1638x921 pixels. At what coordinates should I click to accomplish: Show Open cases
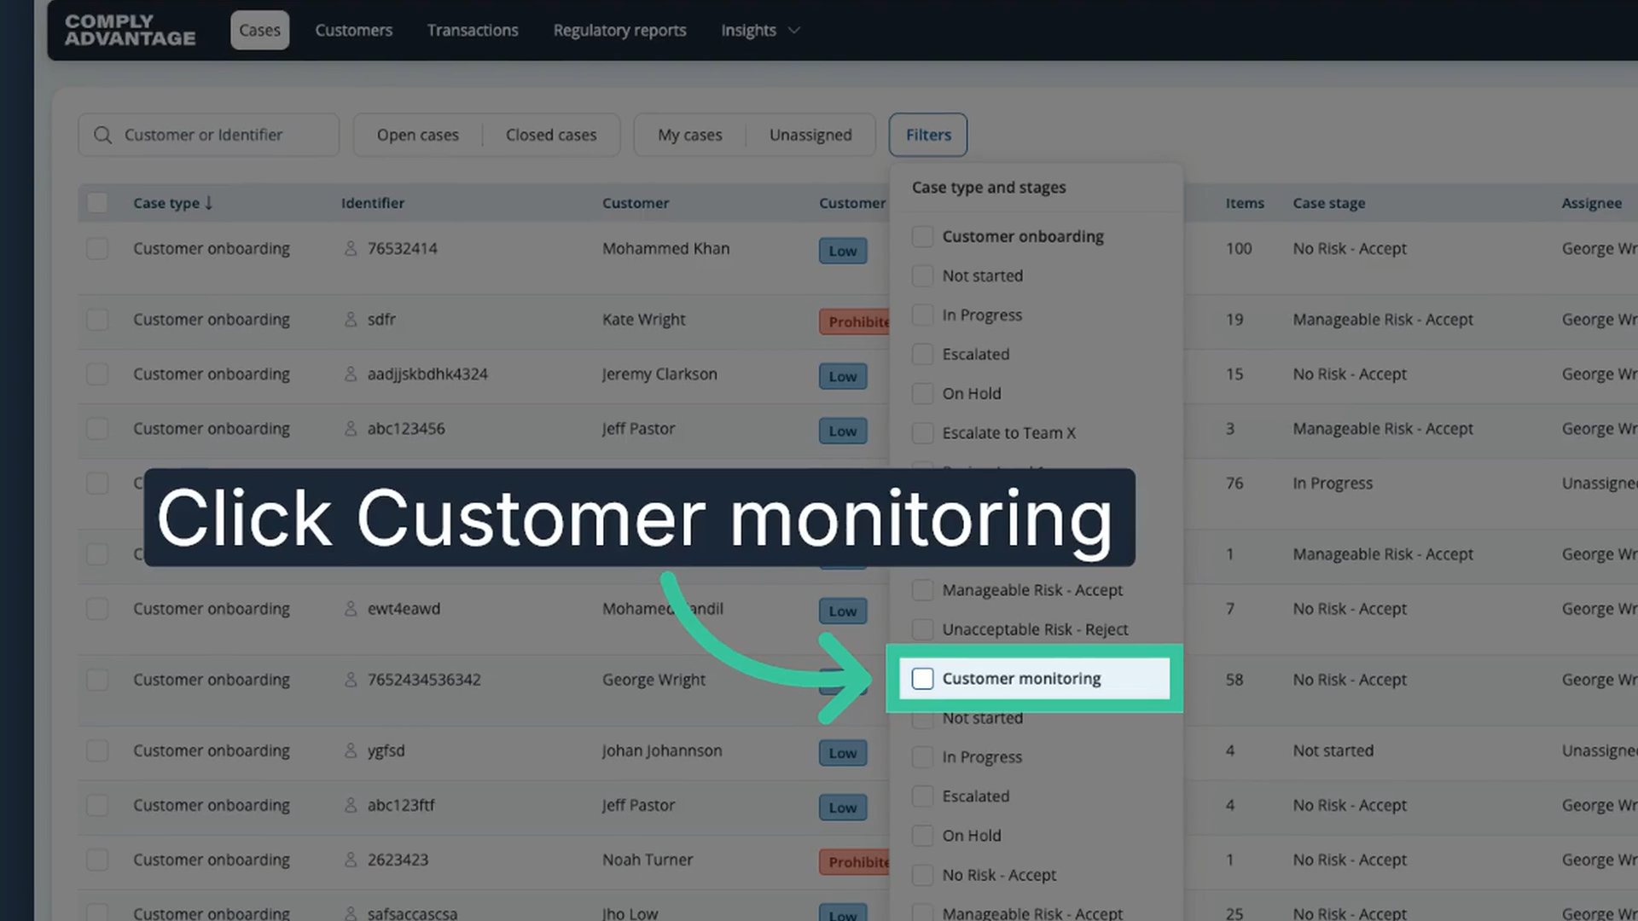point(417,135)
